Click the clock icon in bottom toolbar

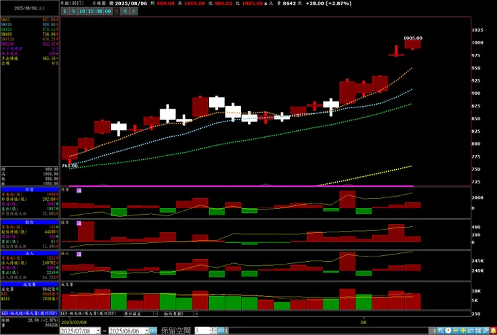(x=448, y=330)
